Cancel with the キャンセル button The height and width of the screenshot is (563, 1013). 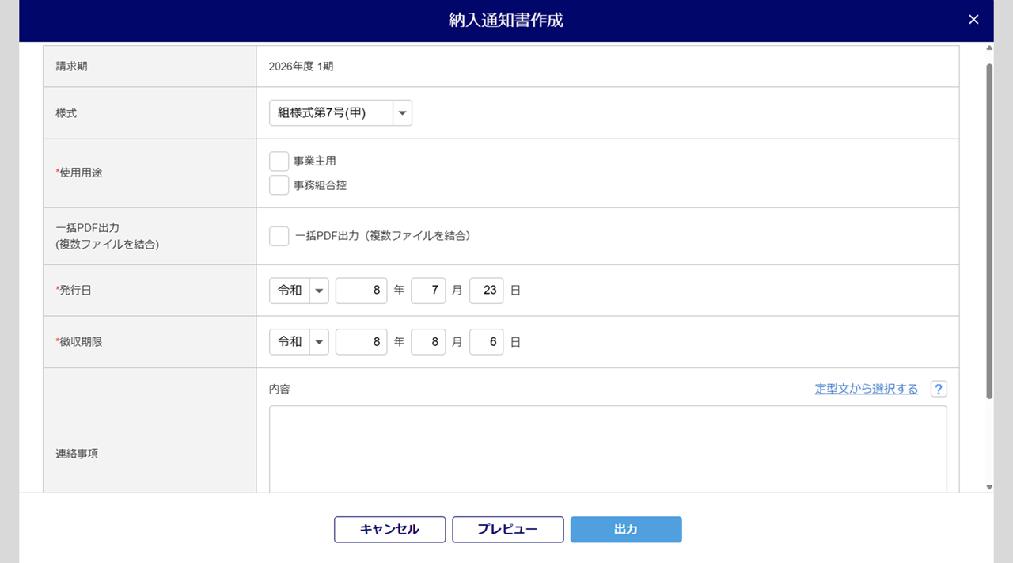click(x=389, y=530)
